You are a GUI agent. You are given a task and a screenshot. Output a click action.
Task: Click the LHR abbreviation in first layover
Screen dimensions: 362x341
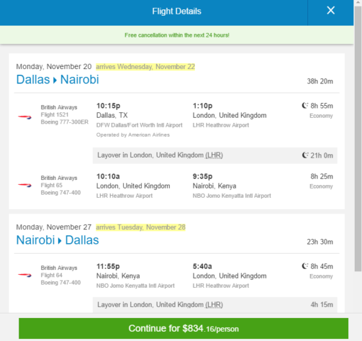point(214,155)
